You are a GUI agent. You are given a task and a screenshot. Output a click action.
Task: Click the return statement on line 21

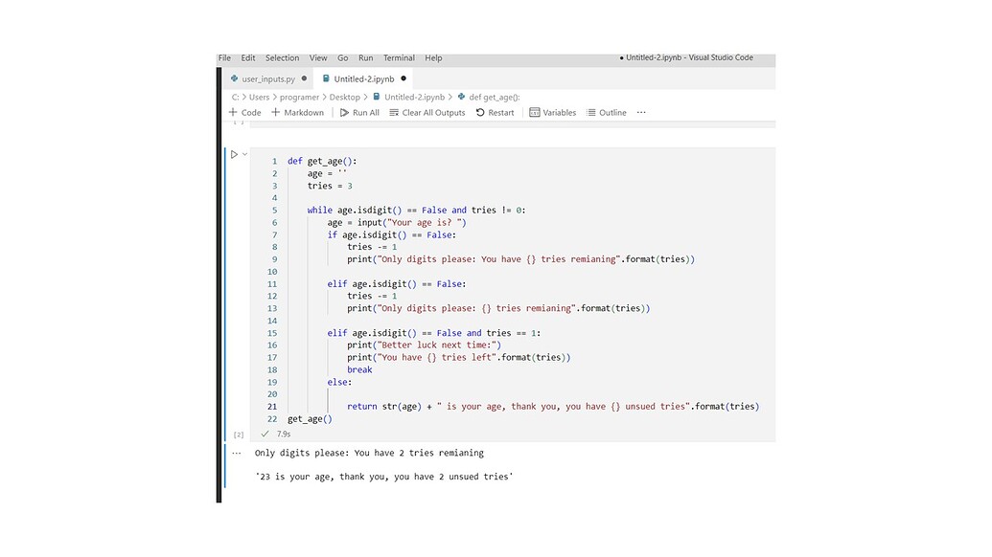click(553, 407)
